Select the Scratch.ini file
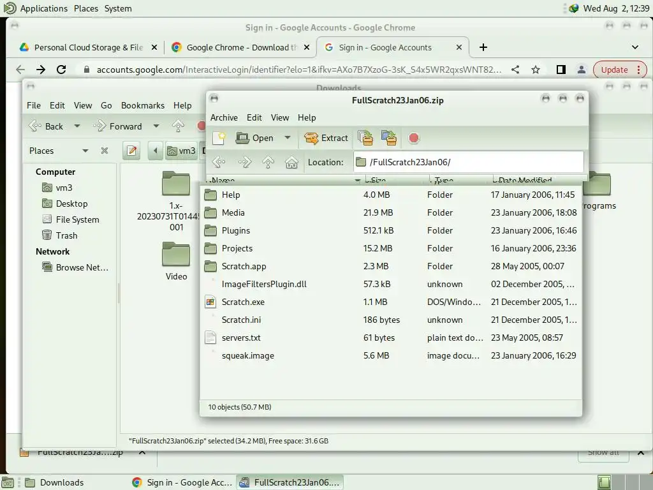653x490 pixels. [391, 320]
